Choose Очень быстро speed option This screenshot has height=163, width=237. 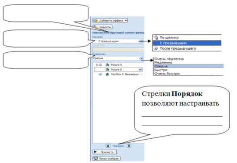click(x=167, y=74)
